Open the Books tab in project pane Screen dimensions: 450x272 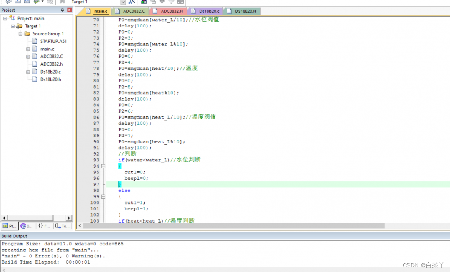[27, 226]
